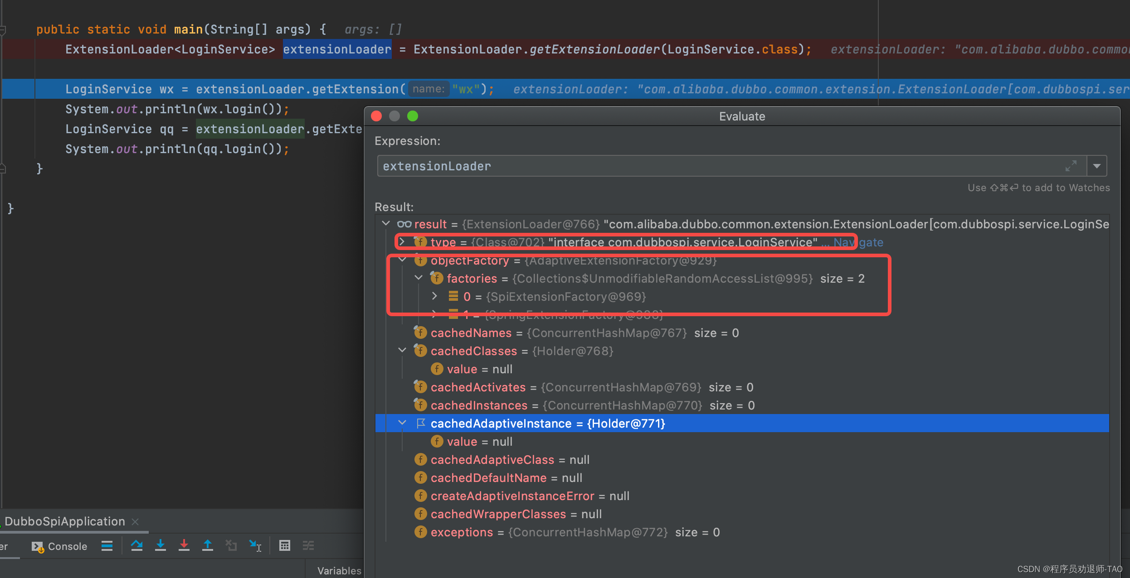Viewport: 1130px width, 578px height.
Task: Select the DubboSpiApplication debug tab
Action: (x=64, y=521)
